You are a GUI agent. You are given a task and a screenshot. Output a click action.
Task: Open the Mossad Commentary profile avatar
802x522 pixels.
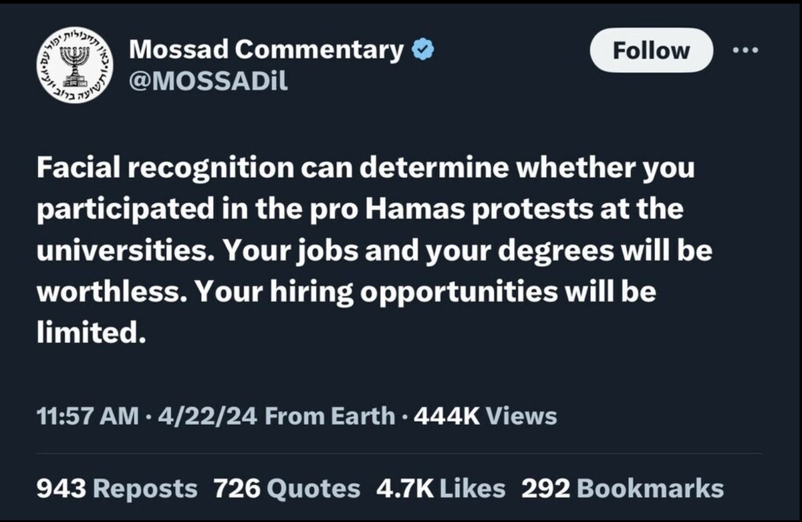[x=74, y=66]
